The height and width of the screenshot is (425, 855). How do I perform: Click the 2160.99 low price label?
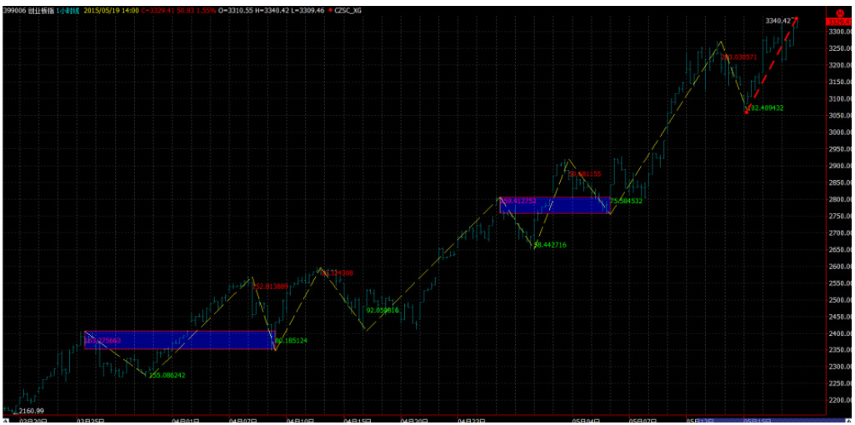coord(32,411)
